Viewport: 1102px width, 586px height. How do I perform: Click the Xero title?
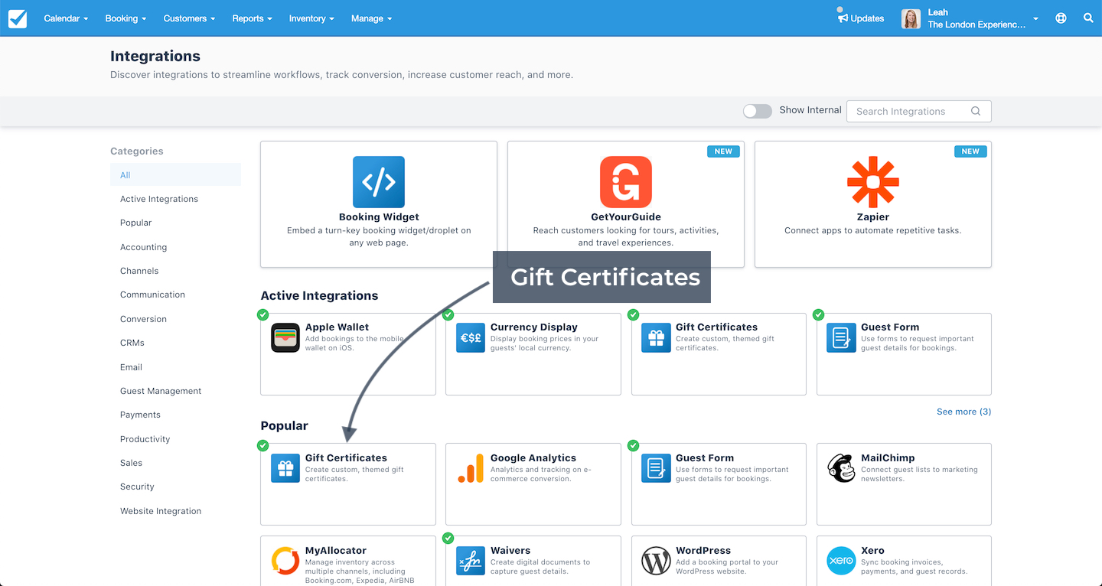point(872,551)
